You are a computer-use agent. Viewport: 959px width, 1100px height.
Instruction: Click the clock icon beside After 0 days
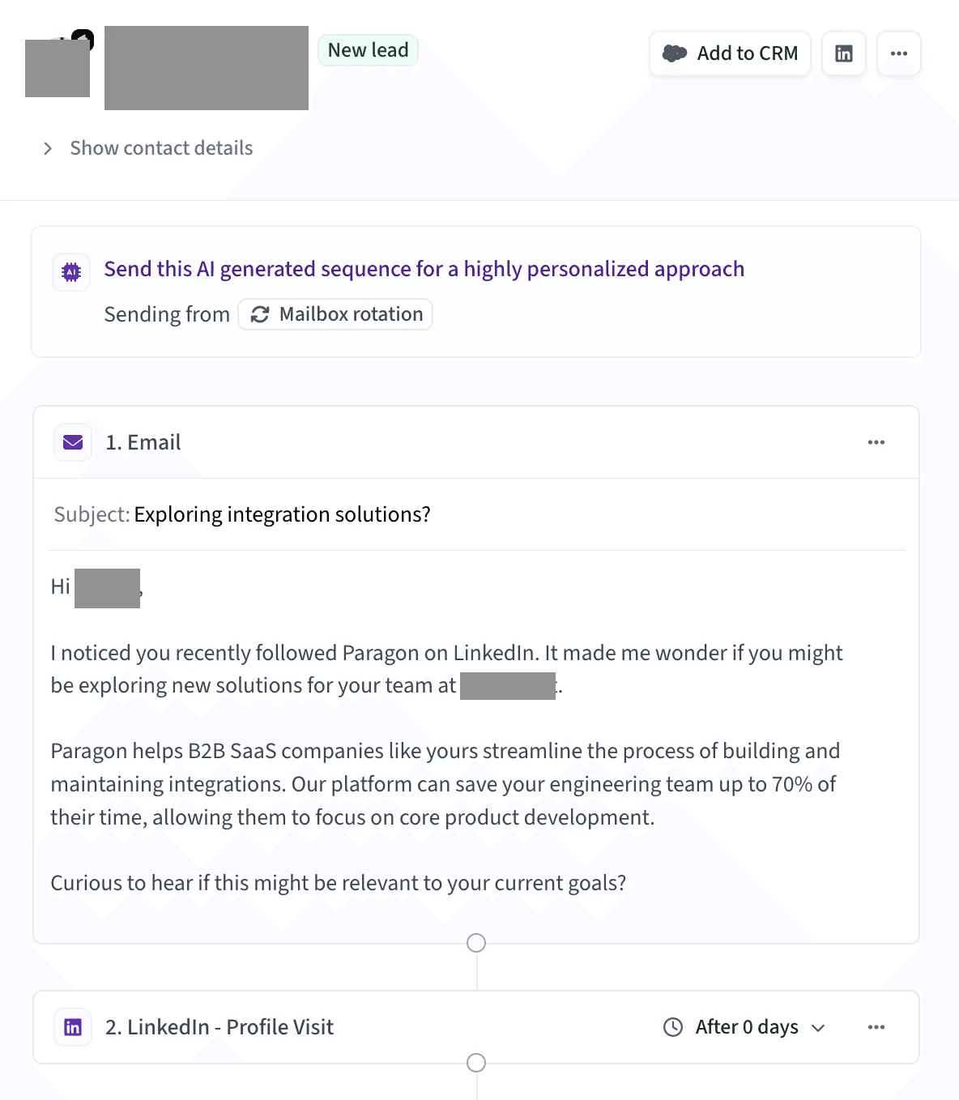[x=673, y=1027]
